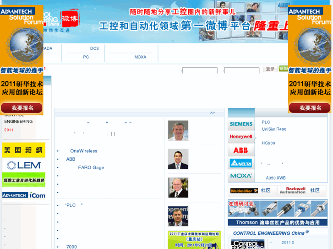The image size is (333, 249).
Task: Open the 2011工业以太网 forum banner
Action: coord(194,240)
